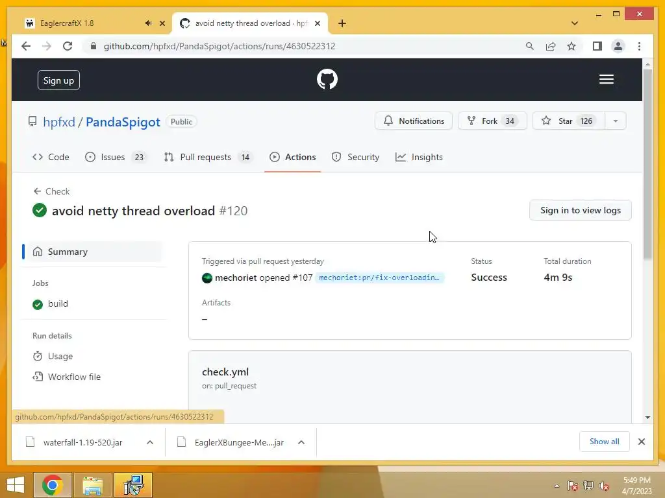Expand the Star lists dropdown arrow

616,121
